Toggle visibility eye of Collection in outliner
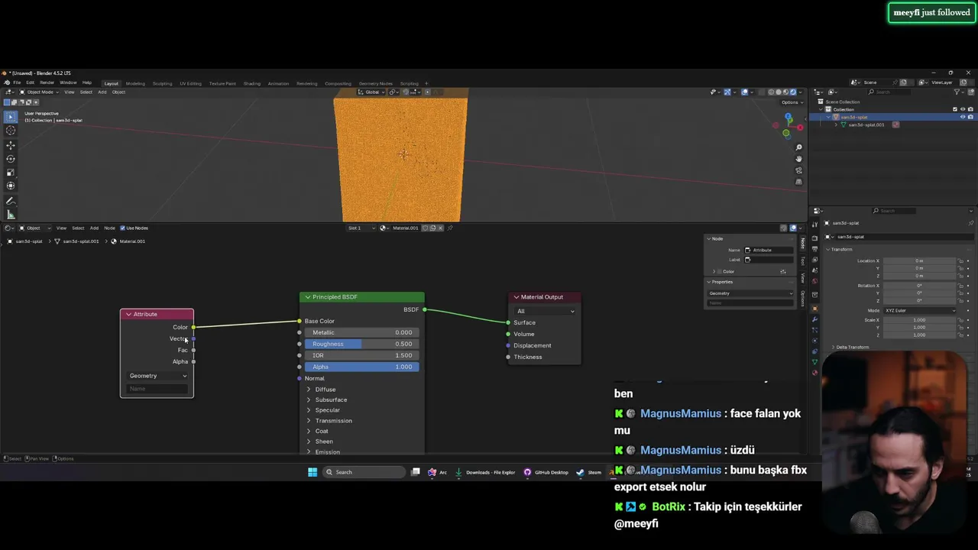The width and height of the screenshot is (978, 550). click(x=963, y=109)
